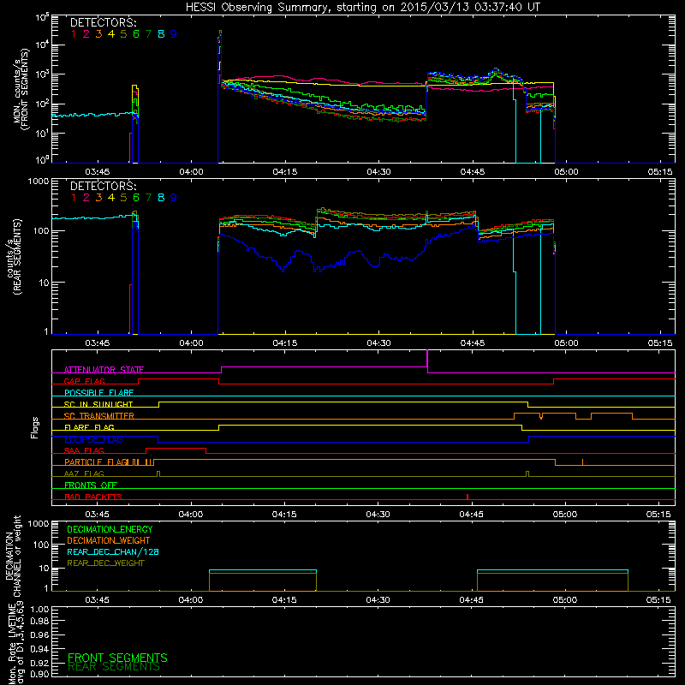Click the DECIMATION_WEIGHT legend entry
This screenshot has height=685, width=685.
[109, 541]
